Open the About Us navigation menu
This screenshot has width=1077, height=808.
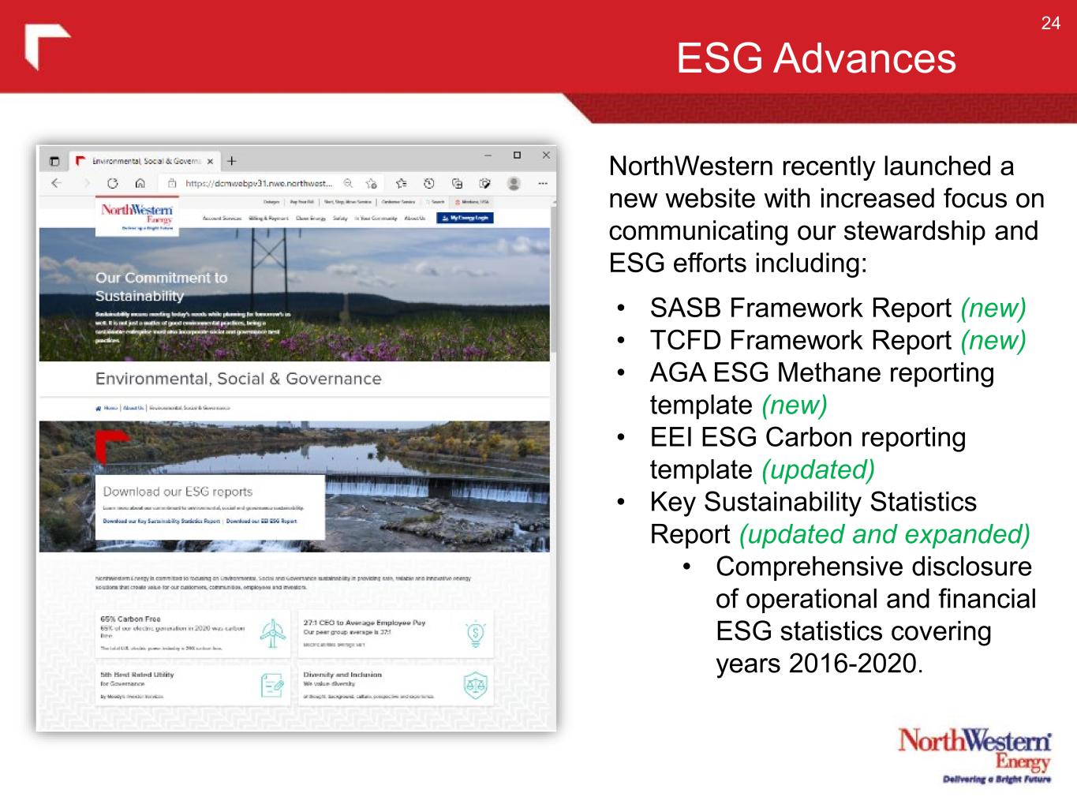[x=414, y=218]
